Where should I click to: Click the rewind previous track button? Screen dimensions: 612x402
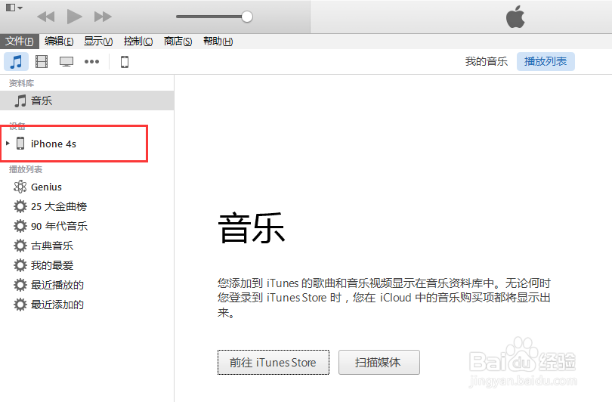45,17
